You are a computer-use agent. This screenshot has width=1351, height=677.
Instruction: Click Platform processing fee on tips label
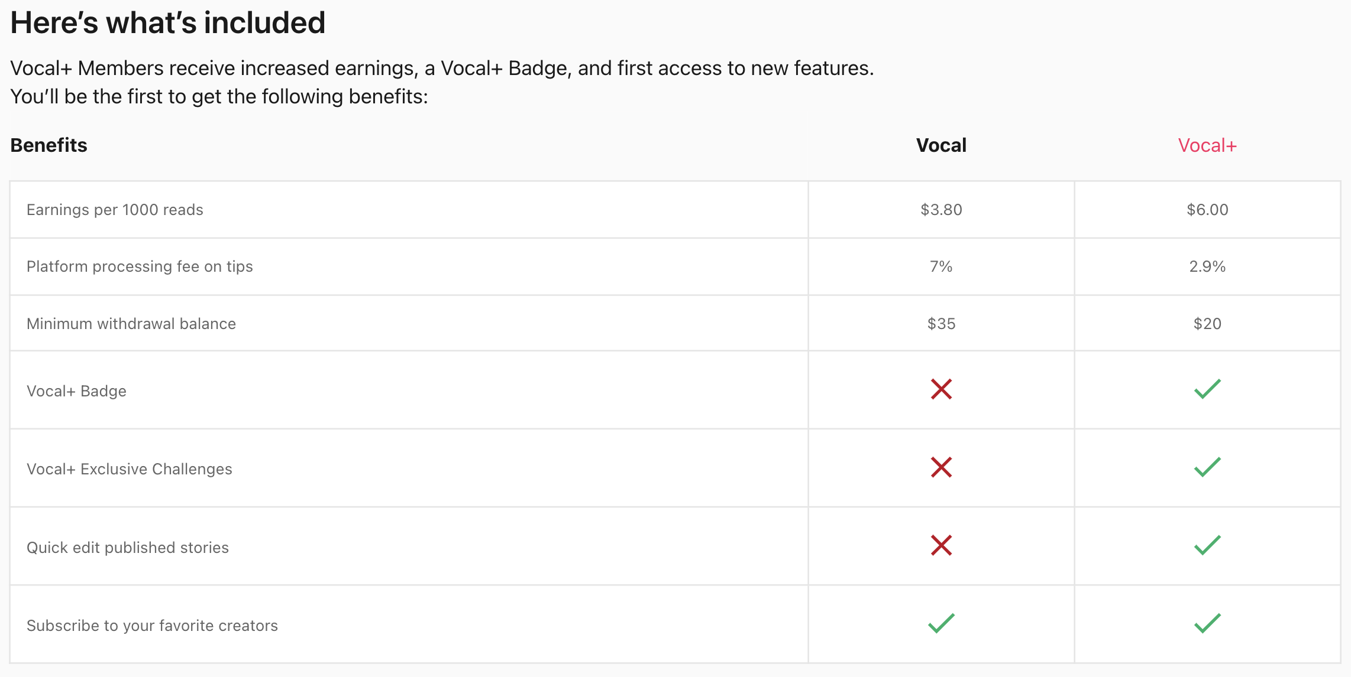tap(140, 266)
